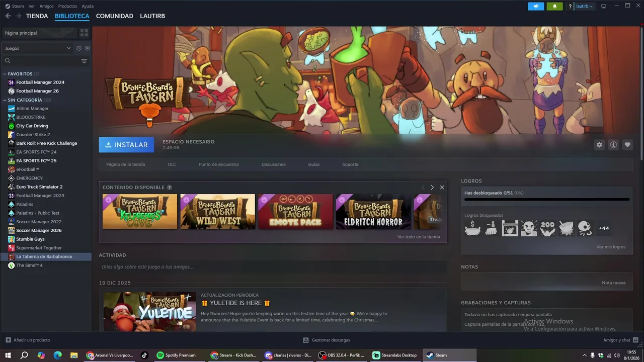Viewport: 644px width, 362px height.
Task: Click the Steam logo menu
Action: (x=14, y=6)
